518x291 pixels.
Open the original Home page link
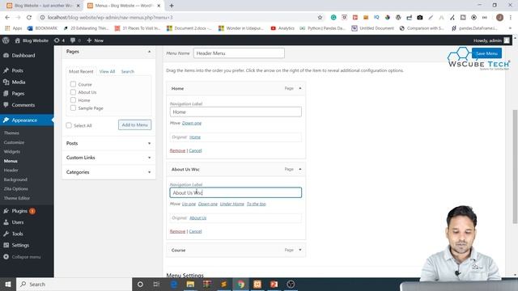195,137
